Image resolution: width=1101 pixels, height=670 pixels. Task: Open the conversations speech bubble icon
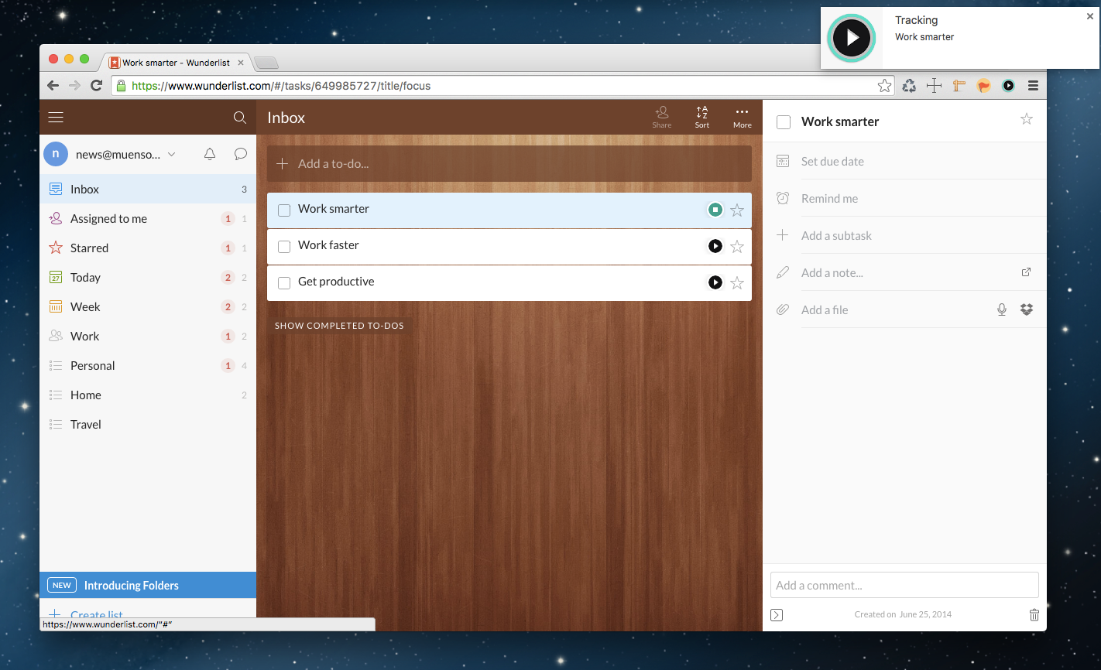pyautogui.click(x=241, y=154)
